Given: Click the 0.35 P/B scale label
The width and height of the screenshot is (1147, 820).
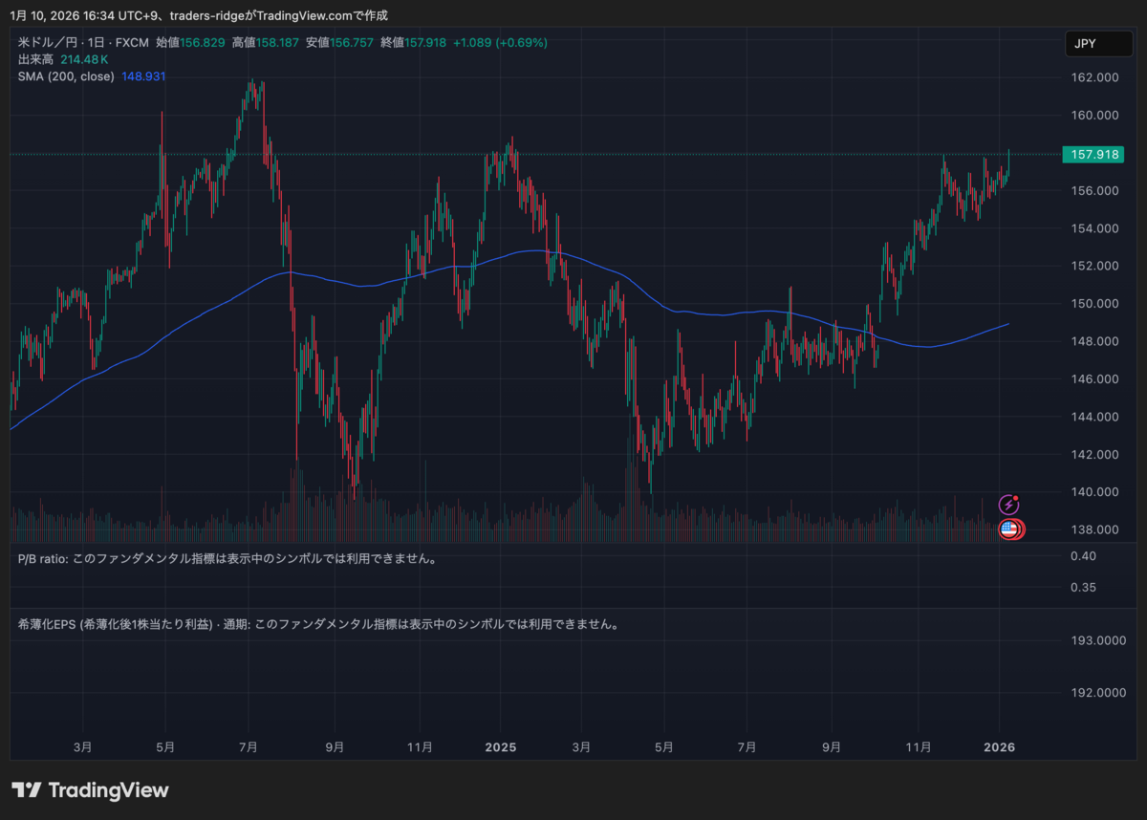Looking at the screenshot, I should tap(1084, 588).
